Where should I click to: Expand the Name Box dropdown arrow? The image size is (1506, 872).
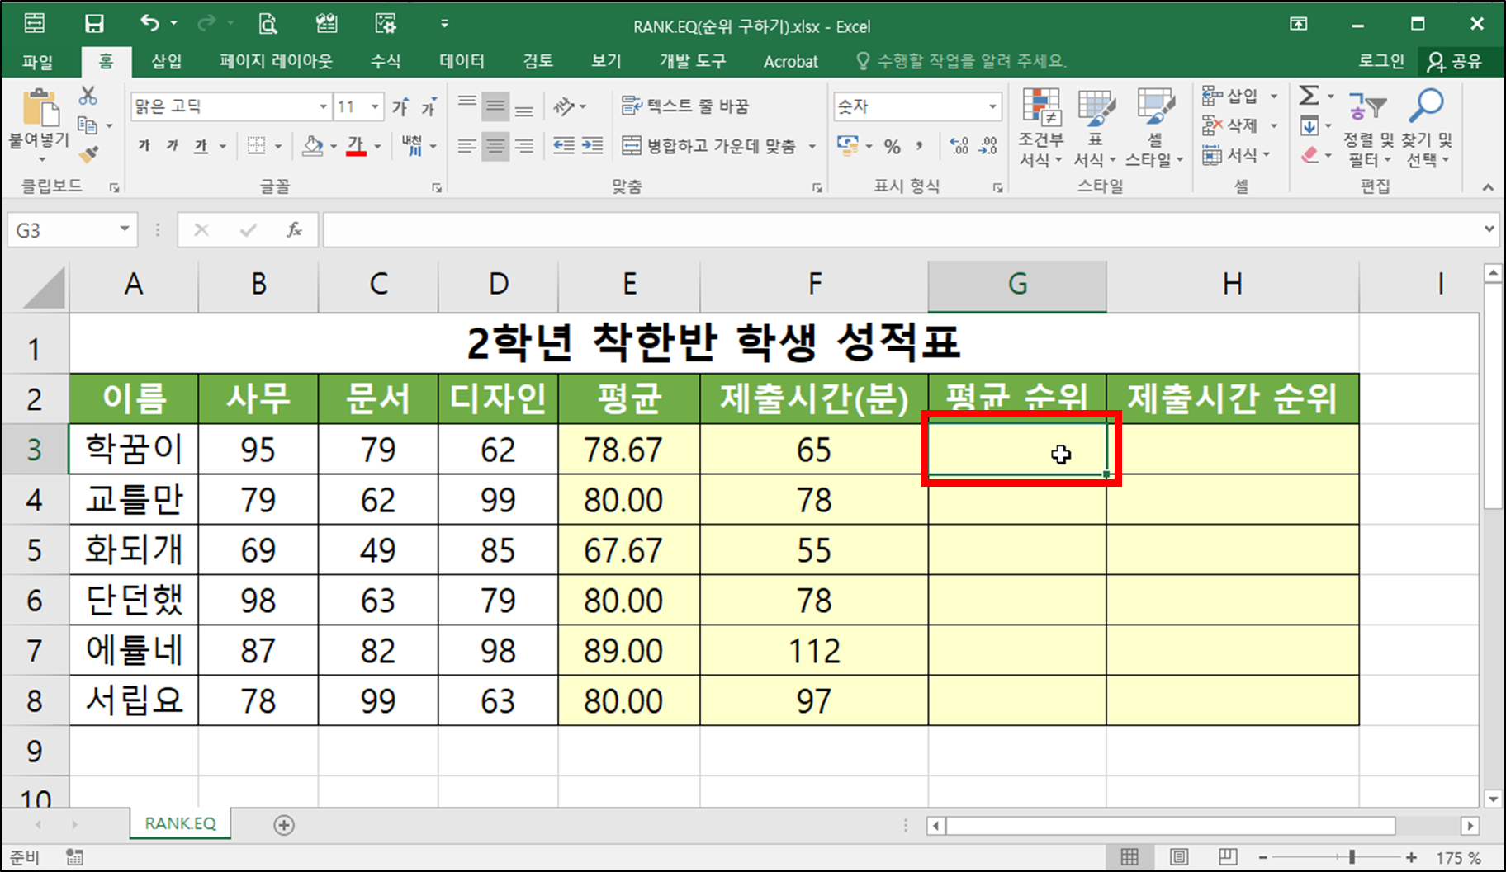pos(125,229)
